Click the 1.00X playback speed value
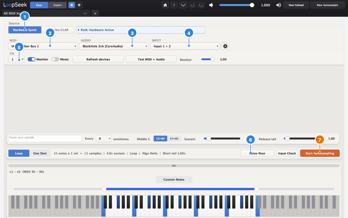This screenshot has width=348, height=218. pos(265,5)
